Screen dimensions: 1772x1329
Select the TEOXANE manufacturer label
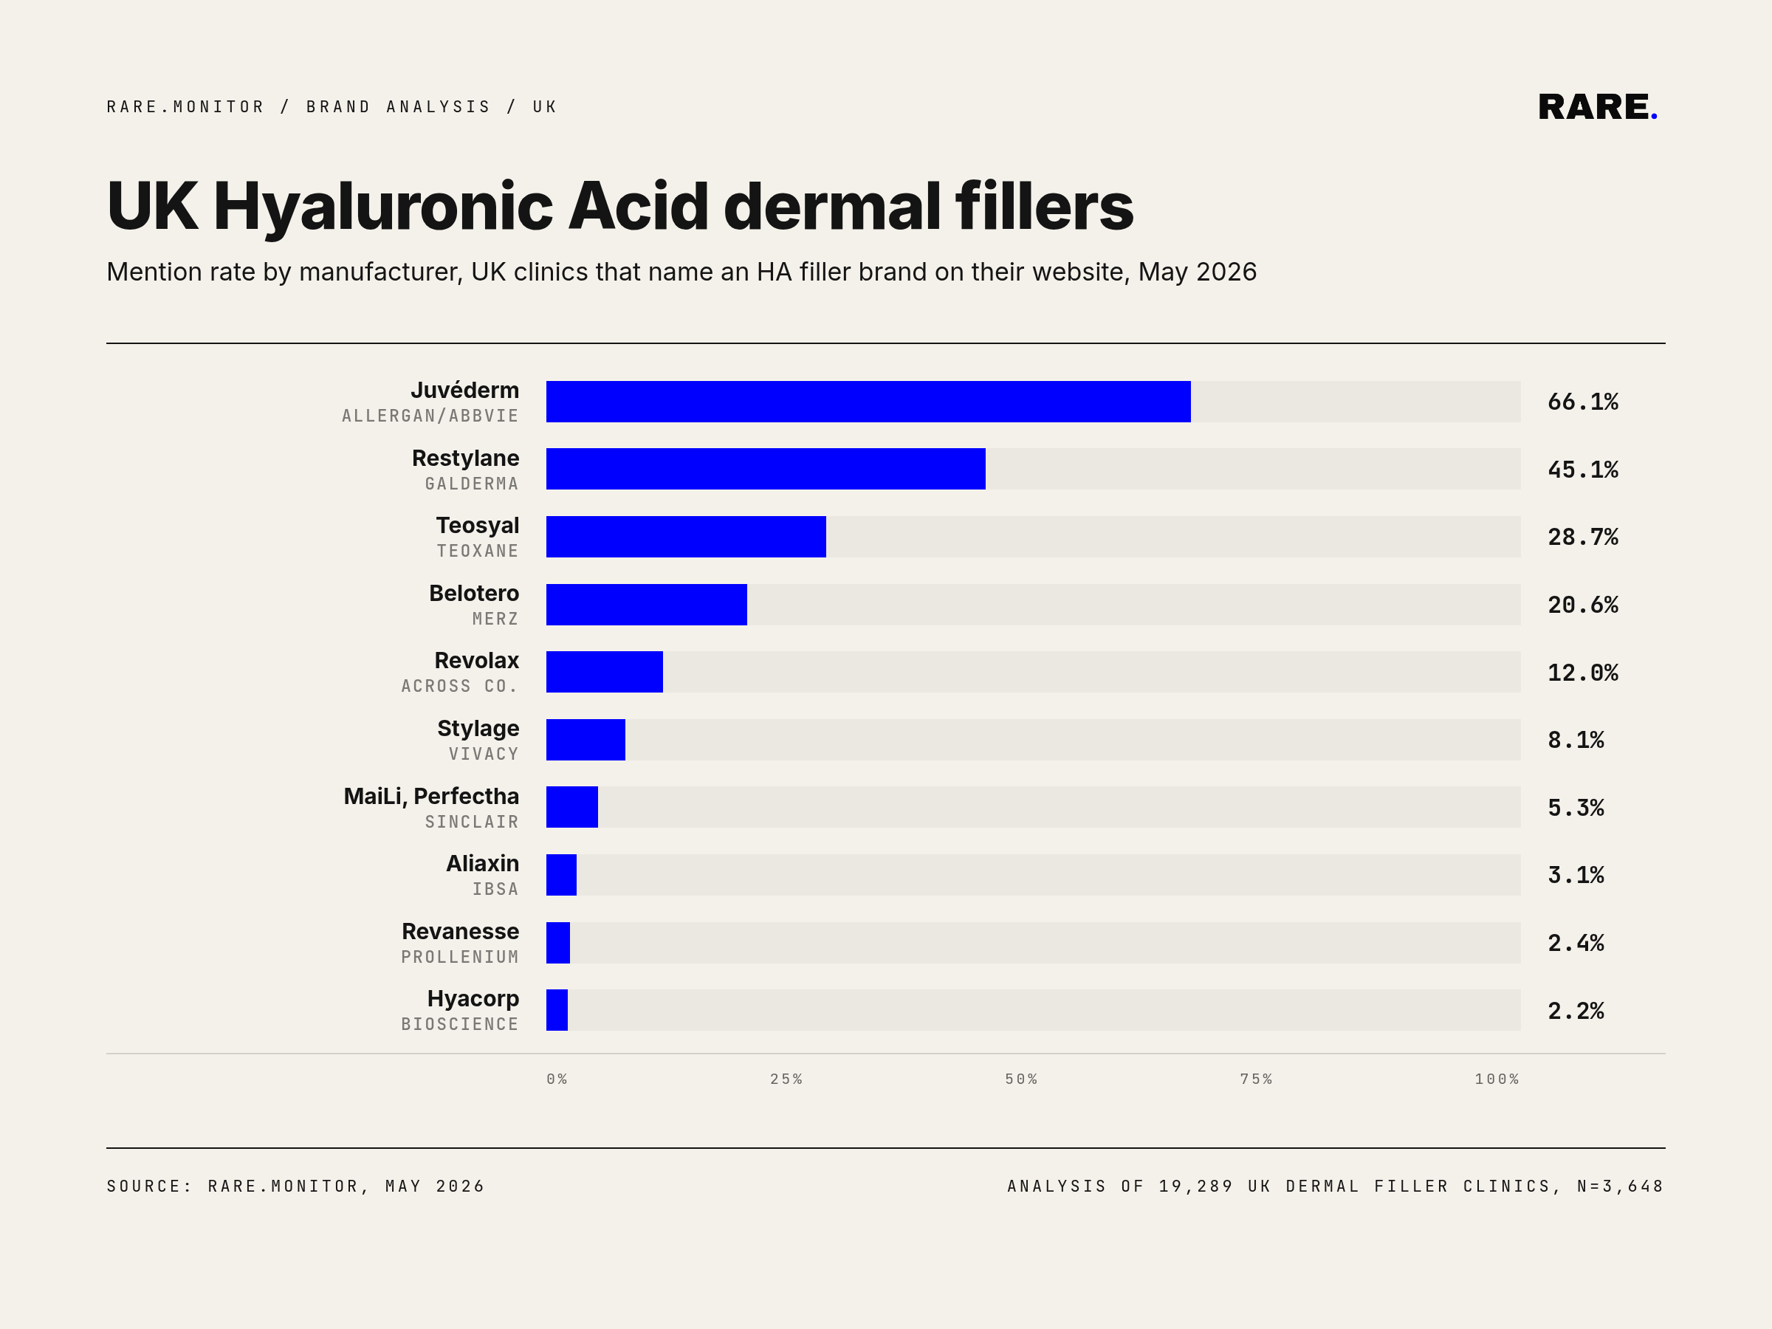(478, 551)
